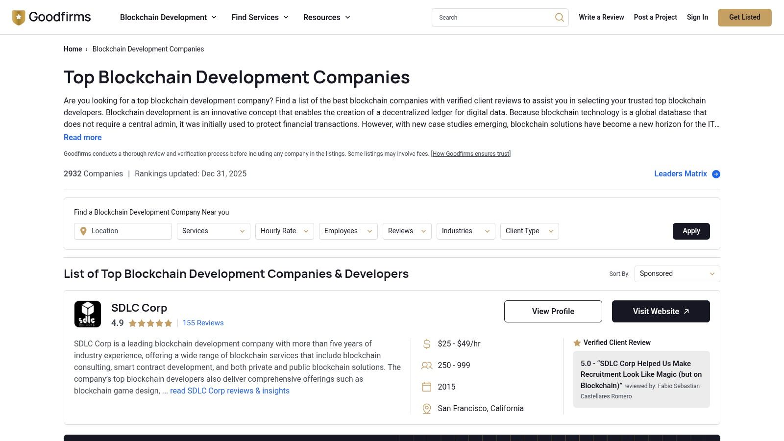Click the Blockchain Development Companies breadcrumb

point(148,49)
